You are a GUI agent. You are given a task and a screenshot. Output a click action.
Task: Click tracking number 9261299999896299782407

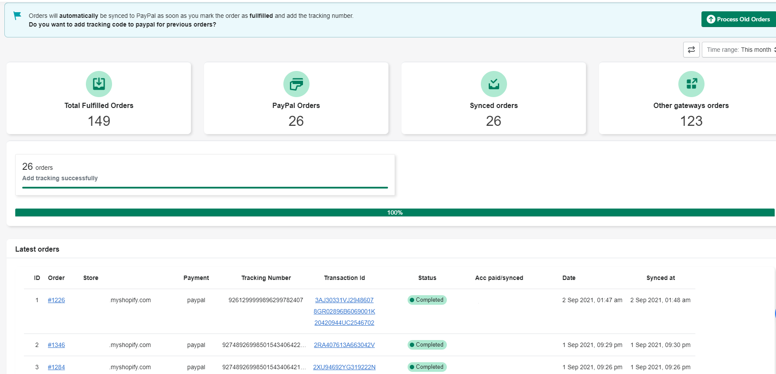click(266, 300)
